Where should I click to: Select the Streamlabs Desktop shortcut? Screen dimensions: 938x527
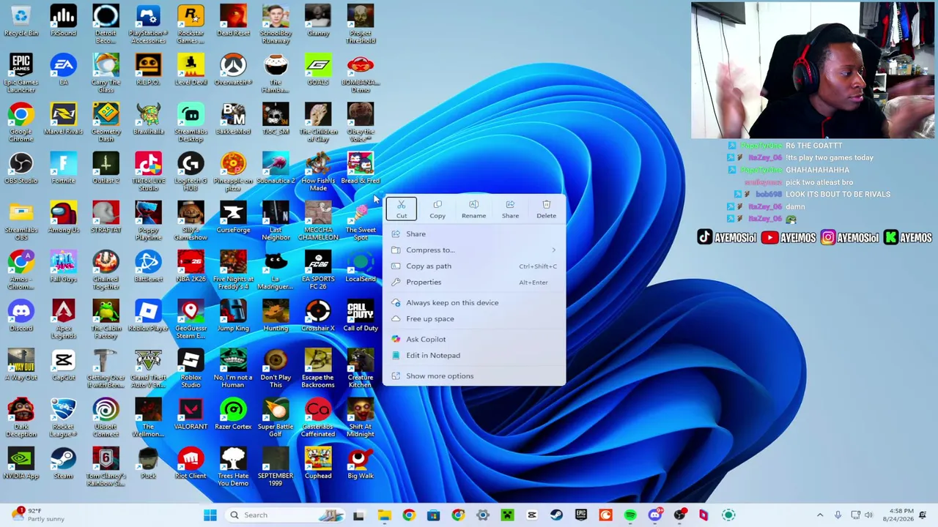[x=191, y=122]
